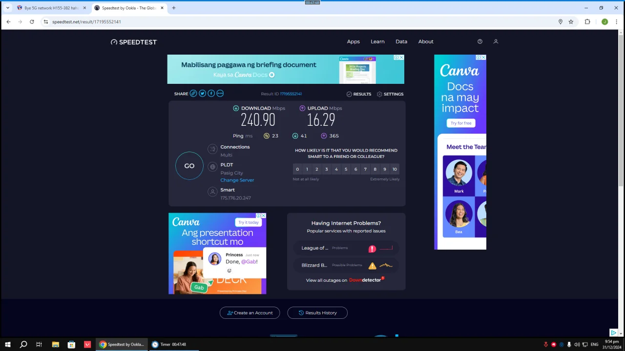Click the Smart provider user icon

pyautogui.click(x=212, y=192)
